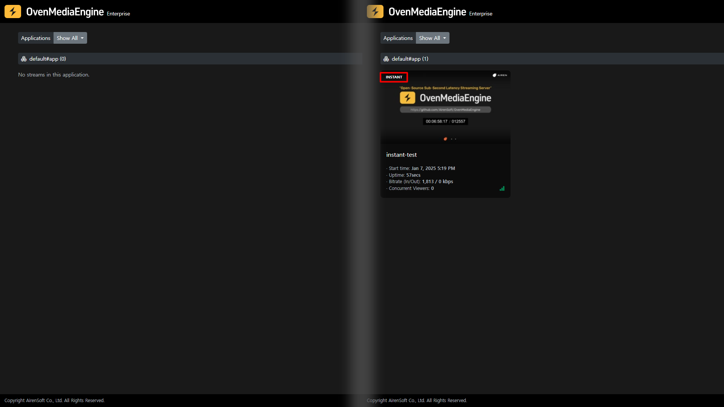
Task: Select the Applications tab in right pane
Action: click(398, 38)
